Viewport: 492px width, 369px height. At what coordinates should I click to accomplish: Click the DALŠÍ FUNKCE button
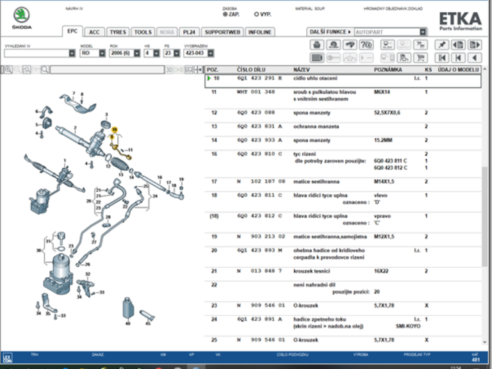[330, 31]
